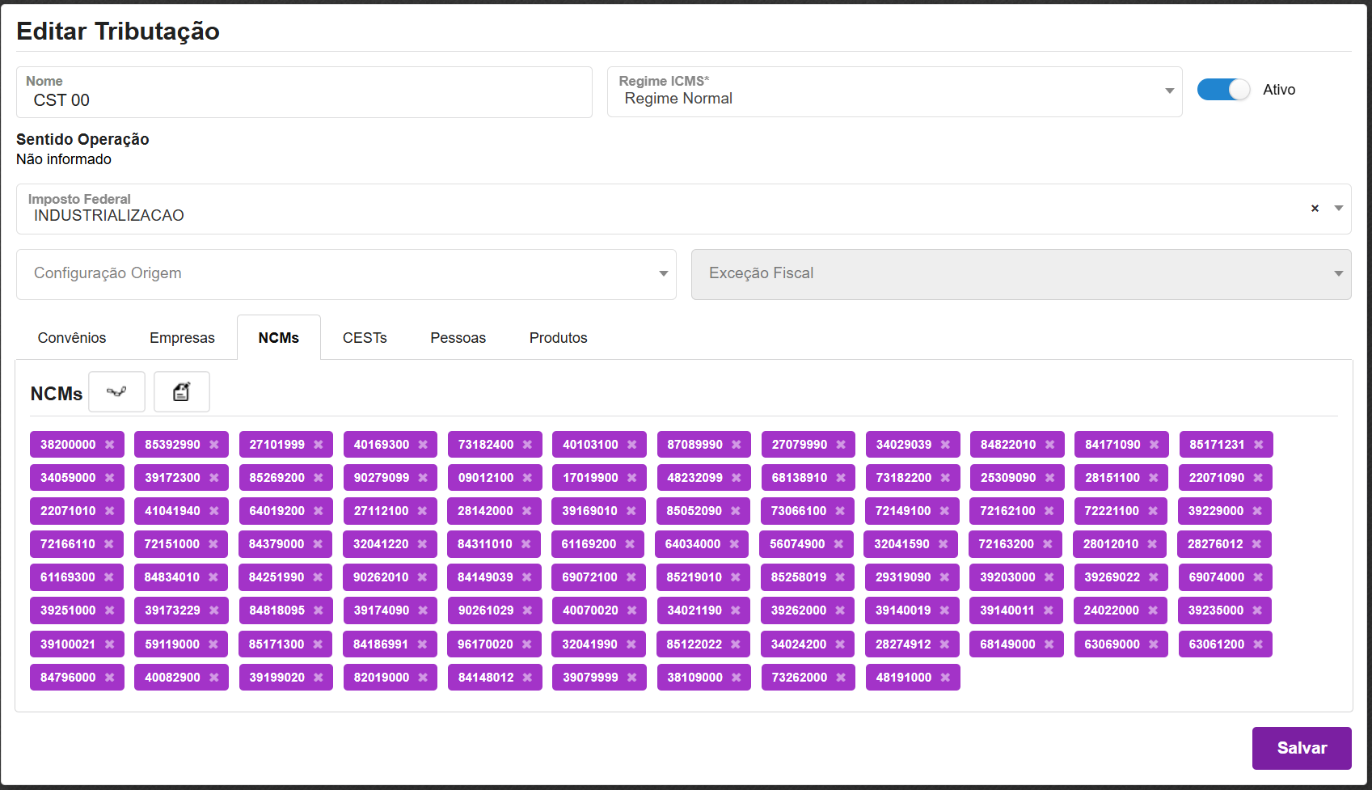The height and width of the screenshot is (790, 1372).
Task: Delete NCM chip 63061200
Action: coord(1258,644)
